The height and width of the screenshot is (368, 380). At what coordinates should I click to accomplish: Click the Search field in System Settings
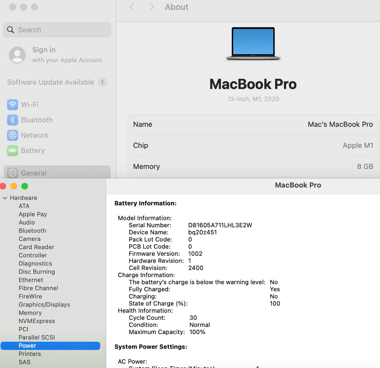[57, 30]
